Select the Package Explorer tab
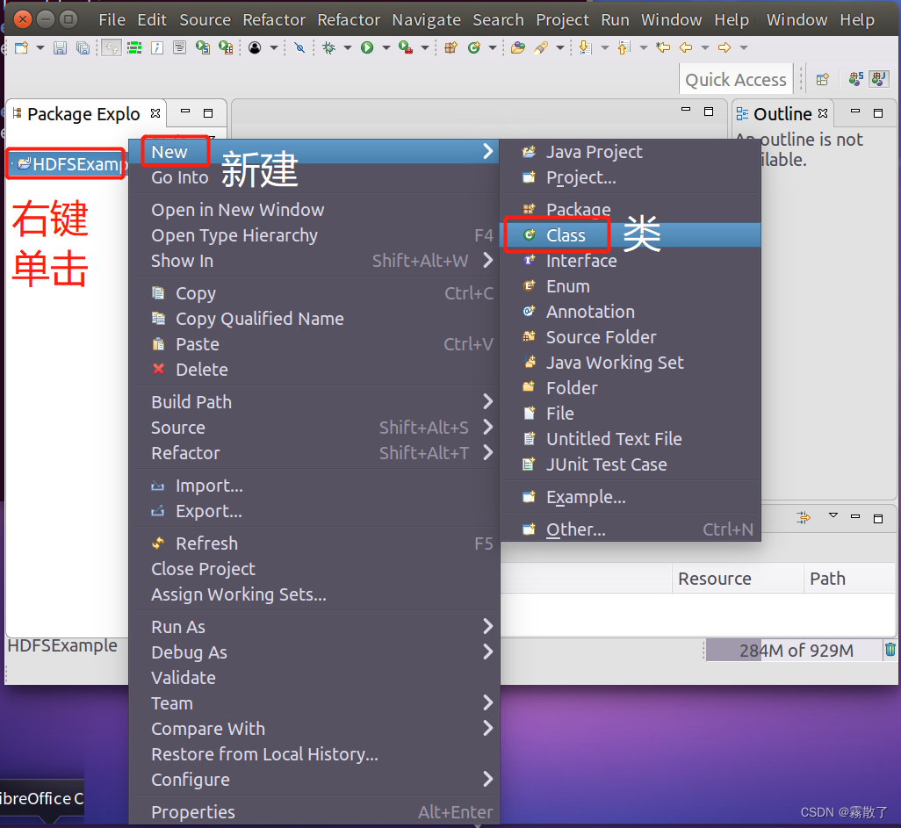 click(x=83, y=114)
